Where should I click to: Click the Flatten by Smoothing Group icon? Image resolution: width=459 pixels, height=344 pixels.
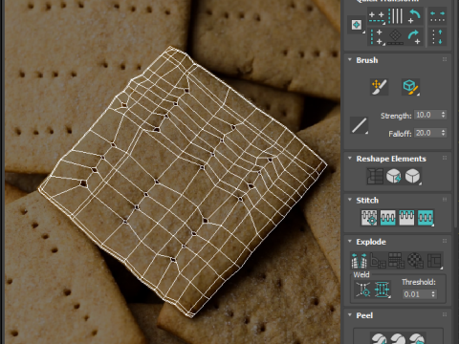(x=396, y=261)
